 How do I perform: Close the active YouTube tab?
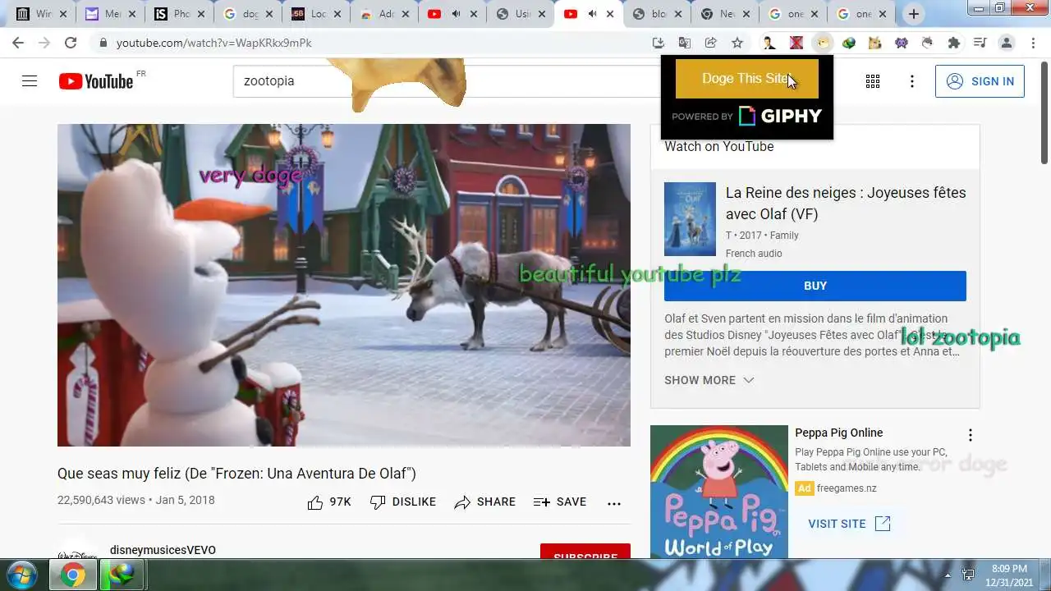click(x=609, y=14)
